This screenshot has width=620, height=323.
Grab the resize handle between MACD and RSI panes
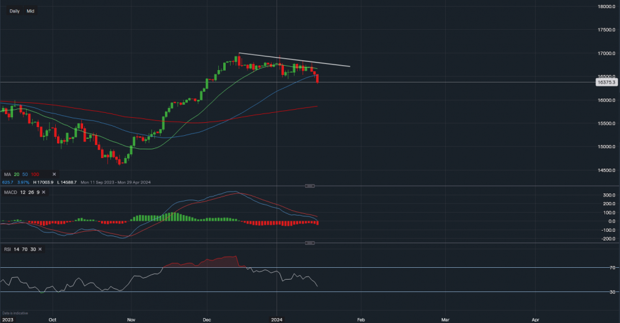309,243
